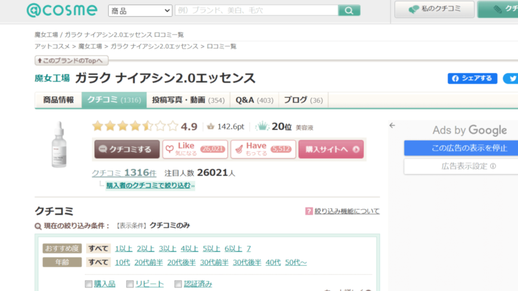
Task: Filter reviews by age 10代
Action: pos(122,263)
